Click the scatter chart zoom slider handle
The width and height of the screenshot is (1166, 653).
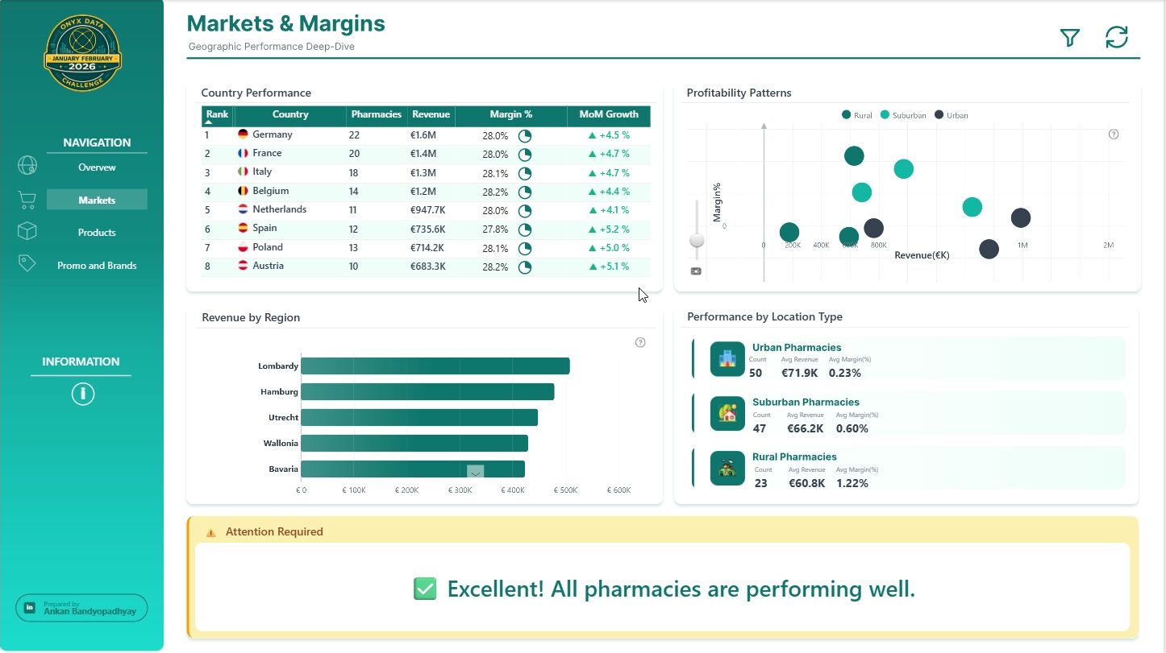697,241
